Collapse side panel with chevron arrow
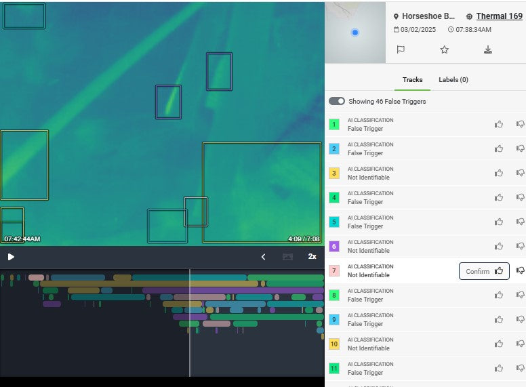Image resolution: width=526 pixels, height=387 pixels. (x=264, y=257)
